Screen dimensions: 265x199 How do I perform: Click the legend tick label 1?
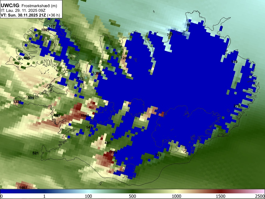[44, 196]
